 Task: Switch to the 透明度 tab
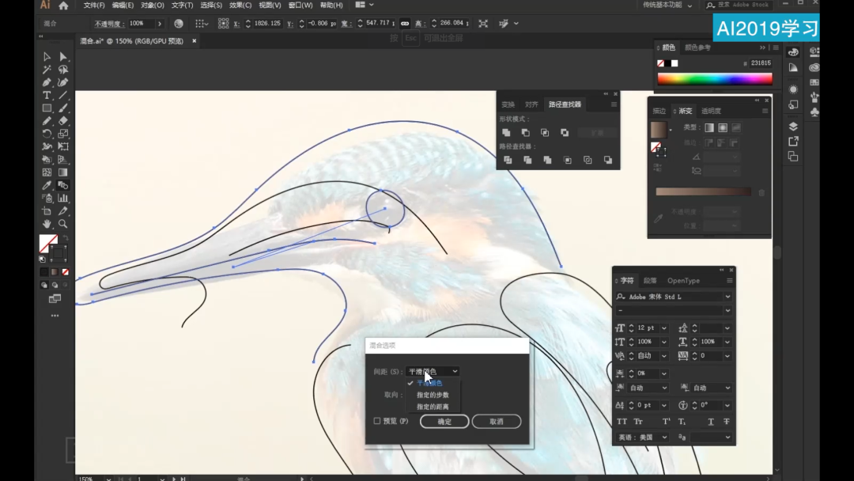point(712,111)
